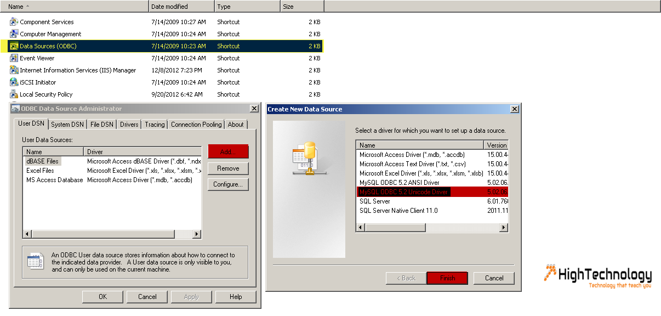Click the iSCSI Initiator shortcut icon
This screenshot has height=316, width=661.
14,82
